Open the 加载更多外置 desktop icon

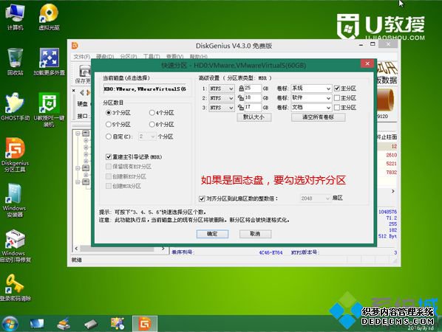pos(49,62)
